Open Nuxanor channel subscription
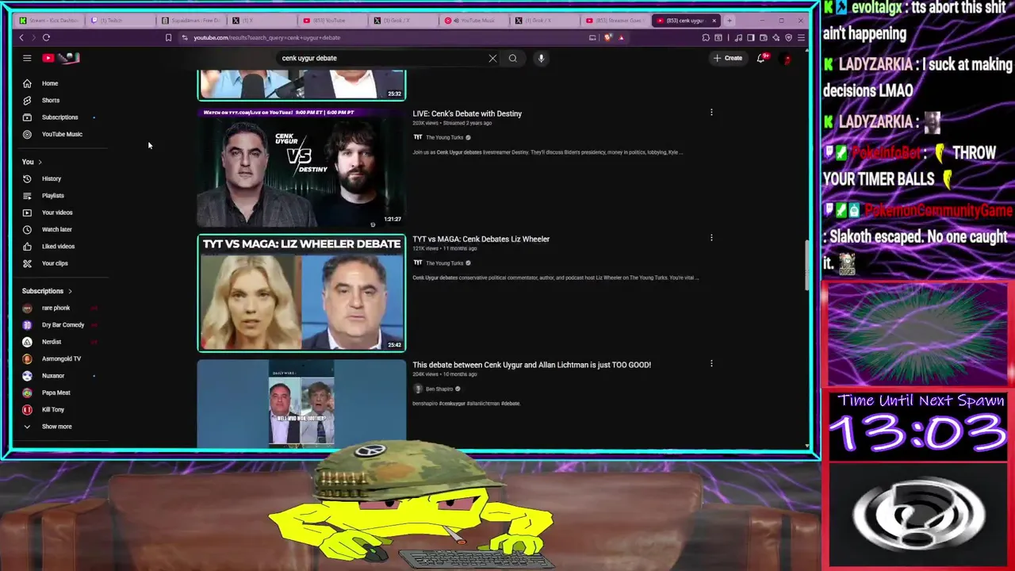This screenshot has height=571, width=1015. [x=53, y=376]
